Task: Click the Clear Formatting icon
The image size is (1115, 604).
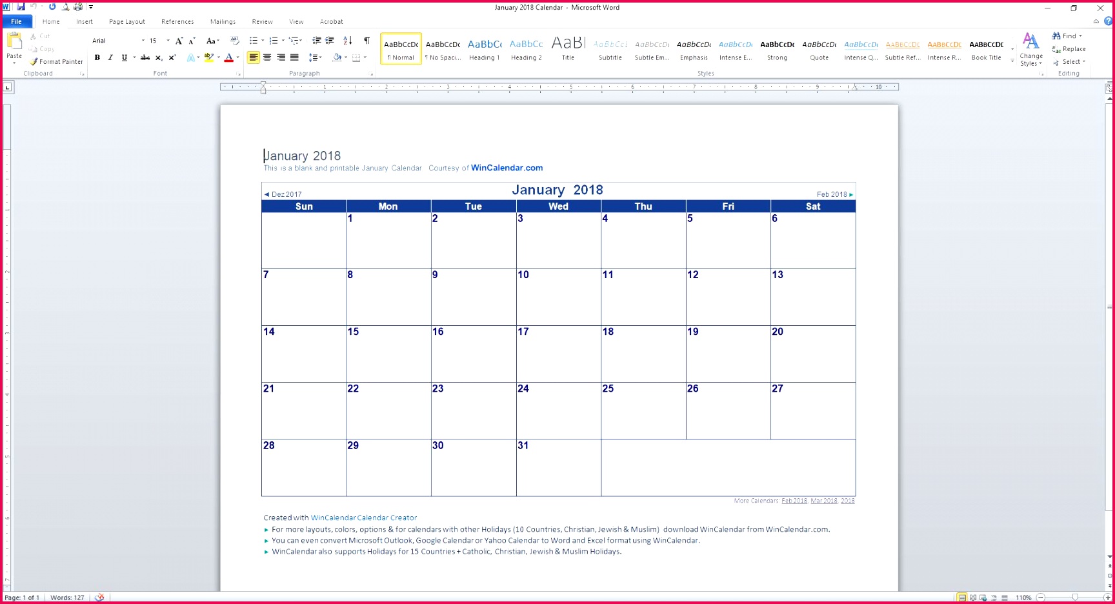Action: pyautogui.click(x=235, y=41)
